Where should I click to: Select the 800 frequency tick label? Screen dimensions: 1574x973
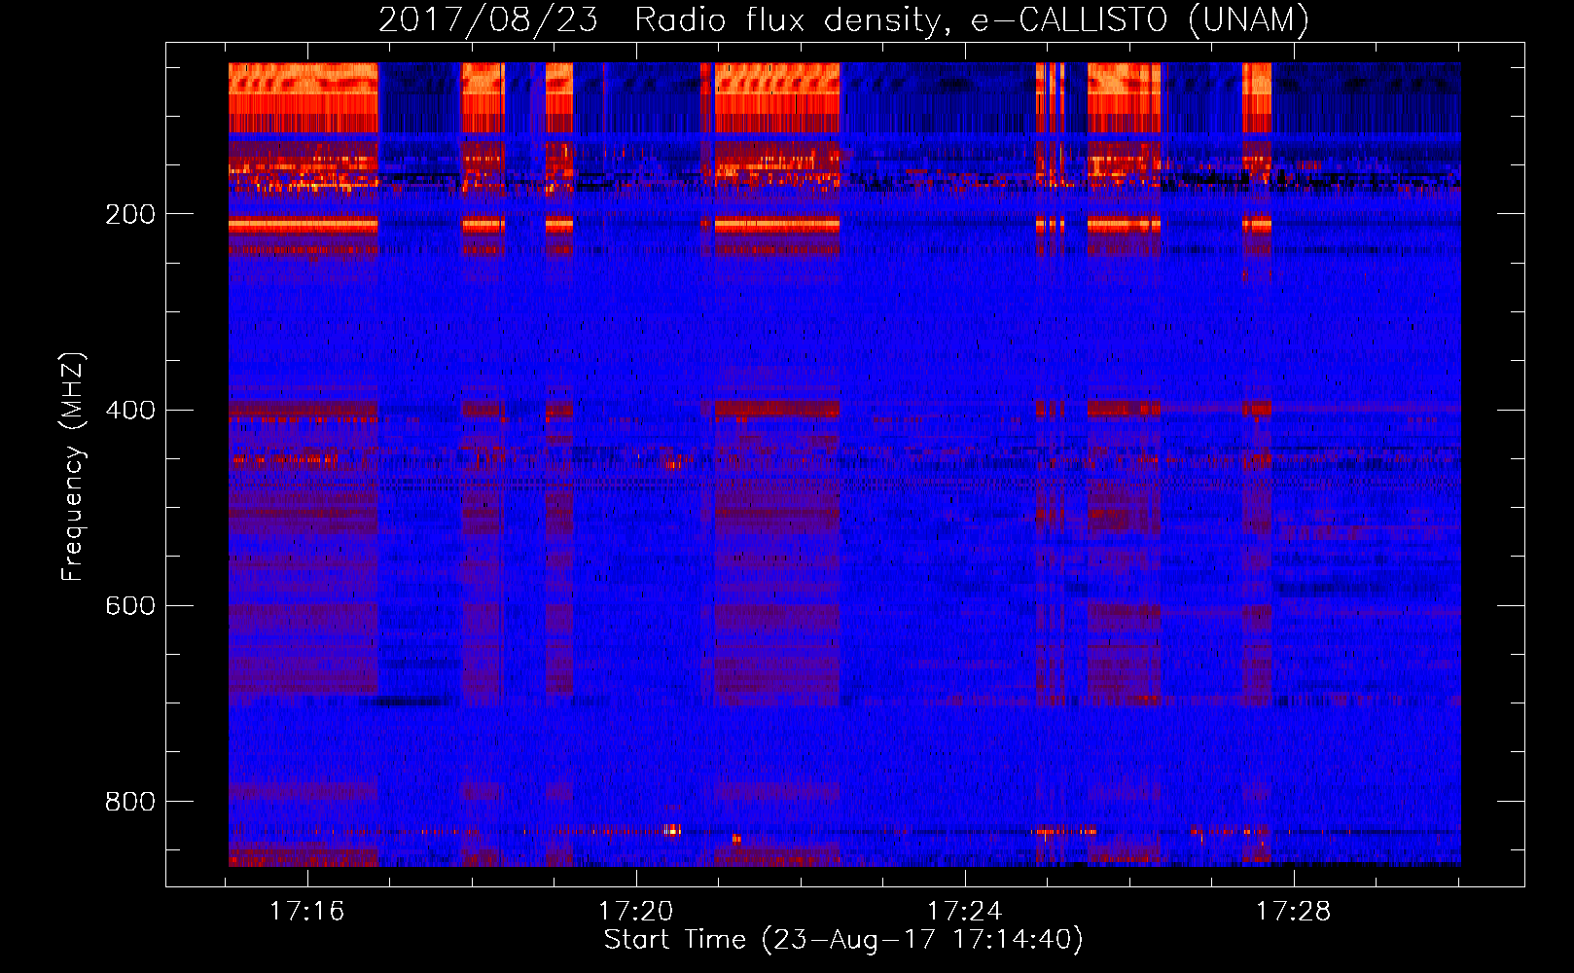(130, 801)
